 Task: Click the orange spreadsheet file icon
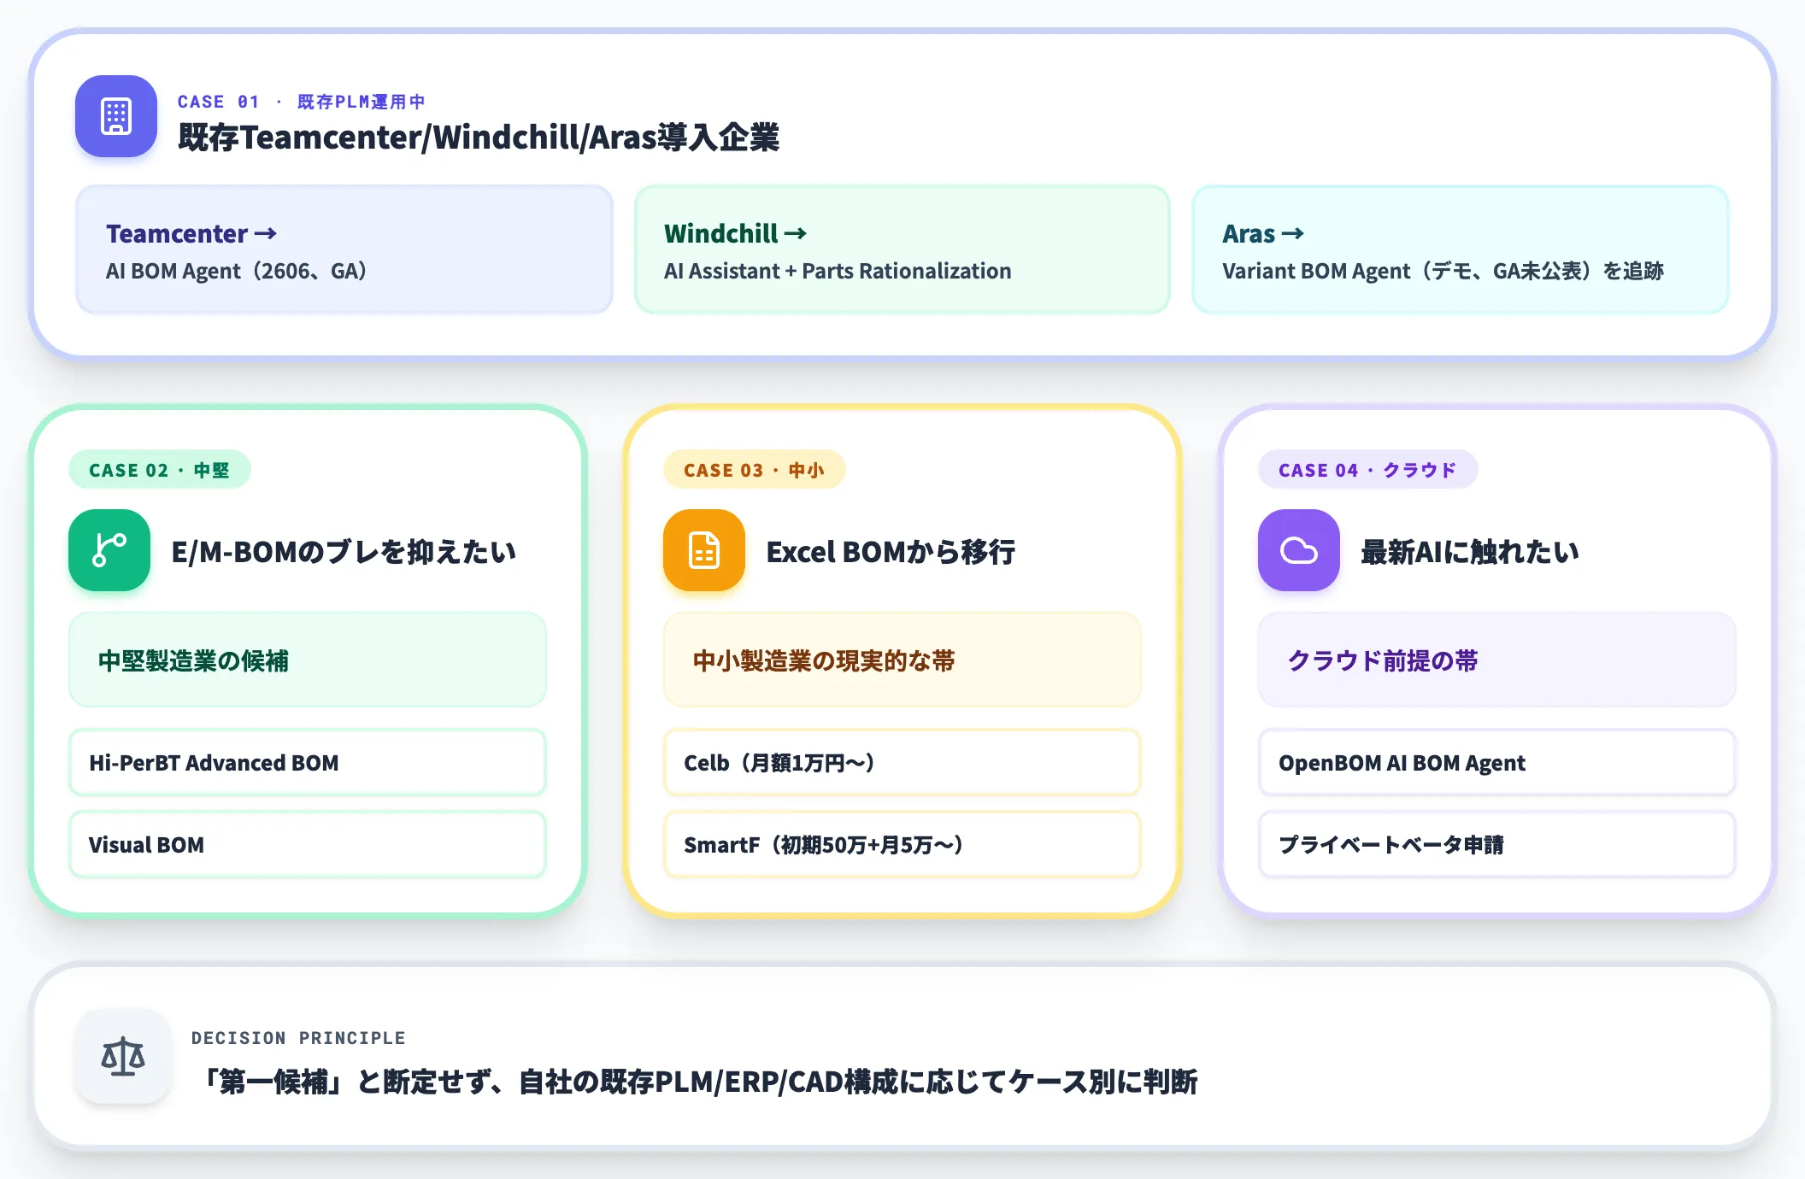click(x=704, y=550)
